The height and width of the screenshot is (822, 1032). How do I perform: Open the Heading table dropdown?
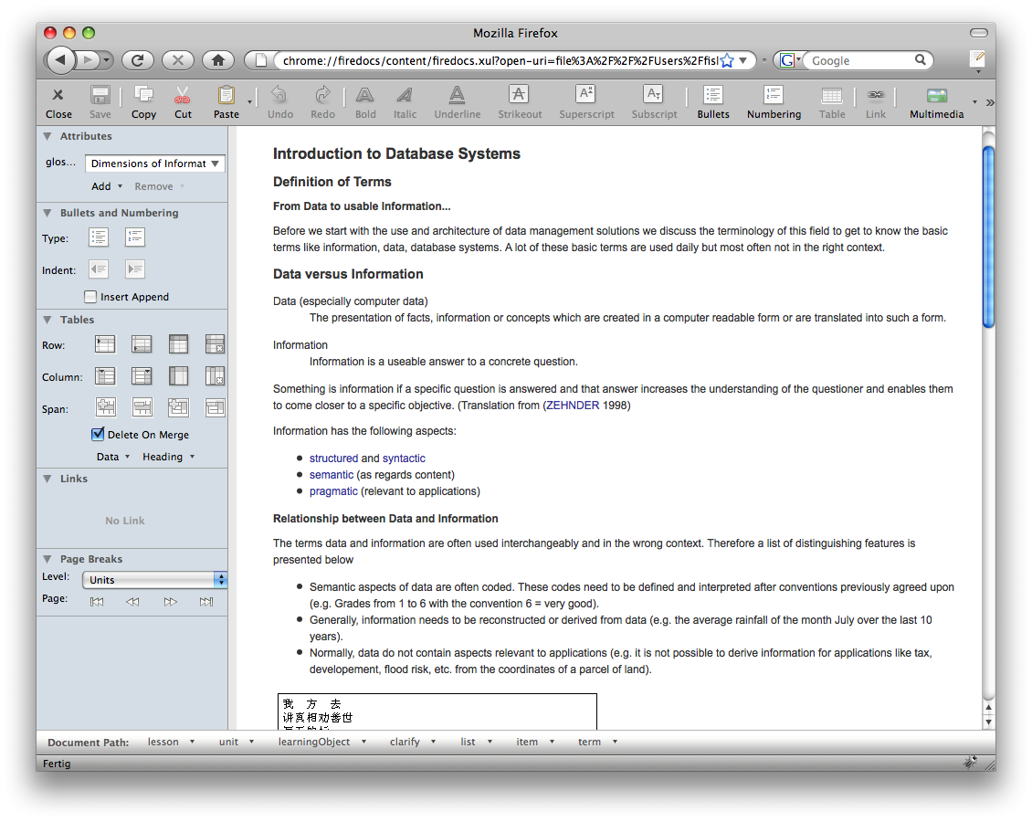[168, 457]
